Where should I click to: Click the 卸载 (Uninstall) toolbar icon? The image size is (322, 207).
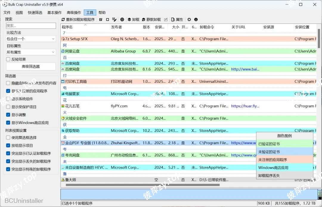click(133, 19)
